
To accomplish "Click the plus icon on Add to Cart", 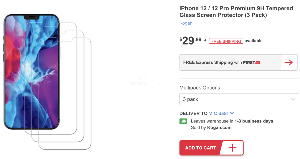I will point(232,148).
